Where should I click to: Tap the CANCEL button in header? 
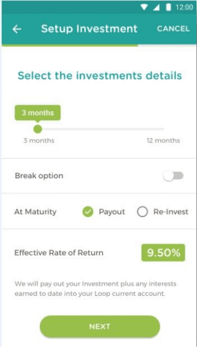(x=173, y=29)
